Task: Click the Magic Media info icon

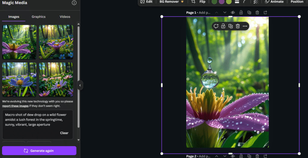Action: (74, 3)
